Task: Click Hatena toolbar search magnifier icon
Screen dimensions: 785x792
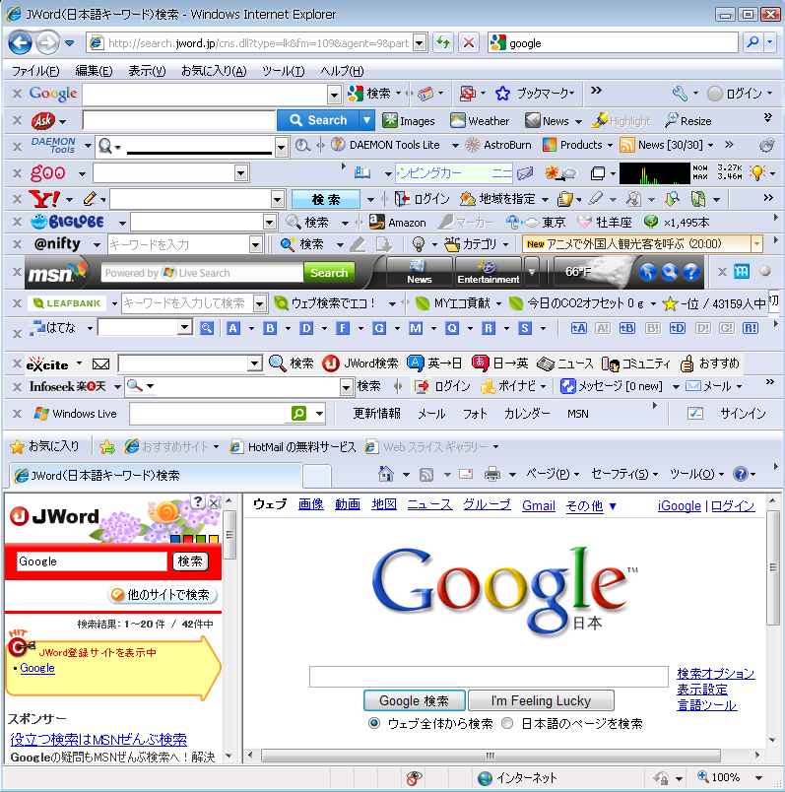Action: tap(207, 328)
